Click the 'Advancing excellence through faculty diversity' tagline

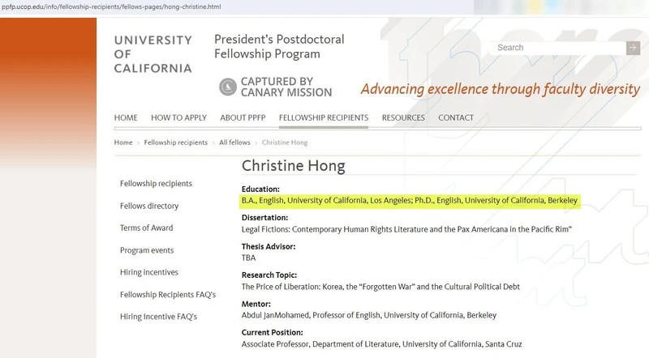501,89
